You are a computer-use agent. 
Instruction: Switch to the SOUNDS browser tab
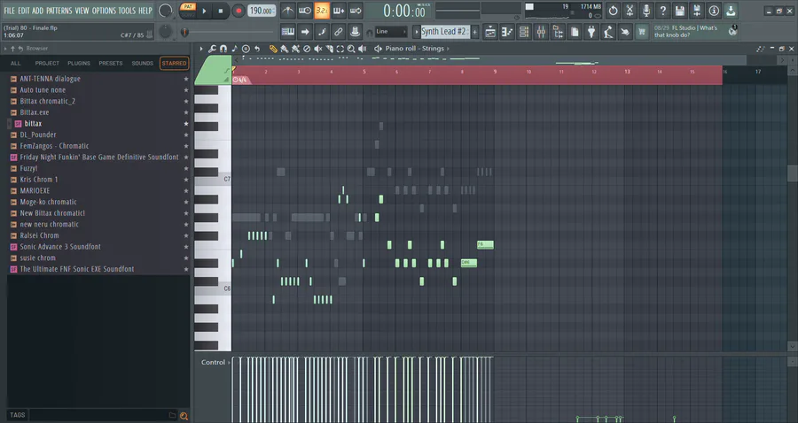pos(143,64)
